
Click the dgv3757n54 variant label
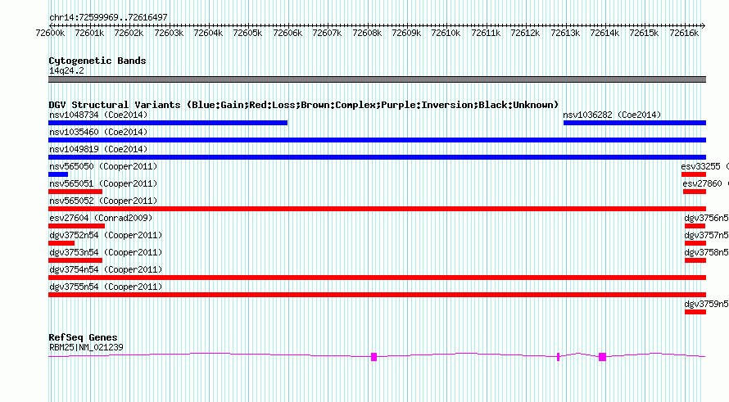(x=706, y=235)
